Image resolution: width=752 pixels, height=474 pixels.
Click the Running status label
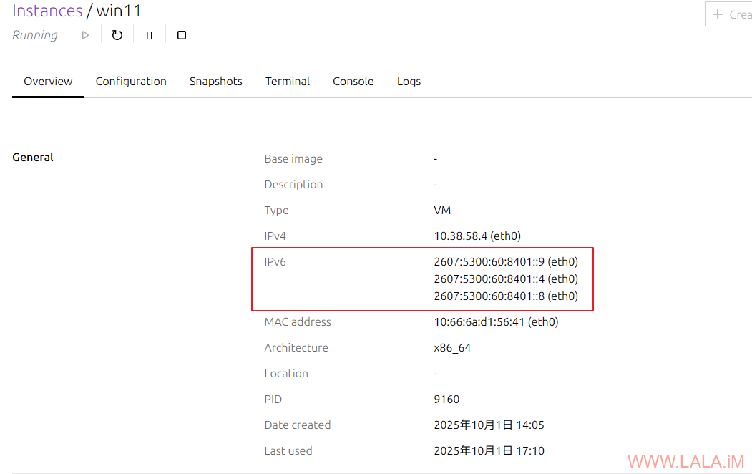pyautogui.click(x=35, y=35)
